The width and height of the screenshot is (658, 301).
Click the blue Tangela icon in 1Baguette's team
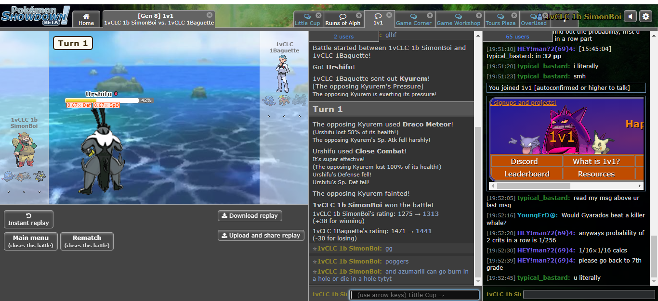(269, 100)
